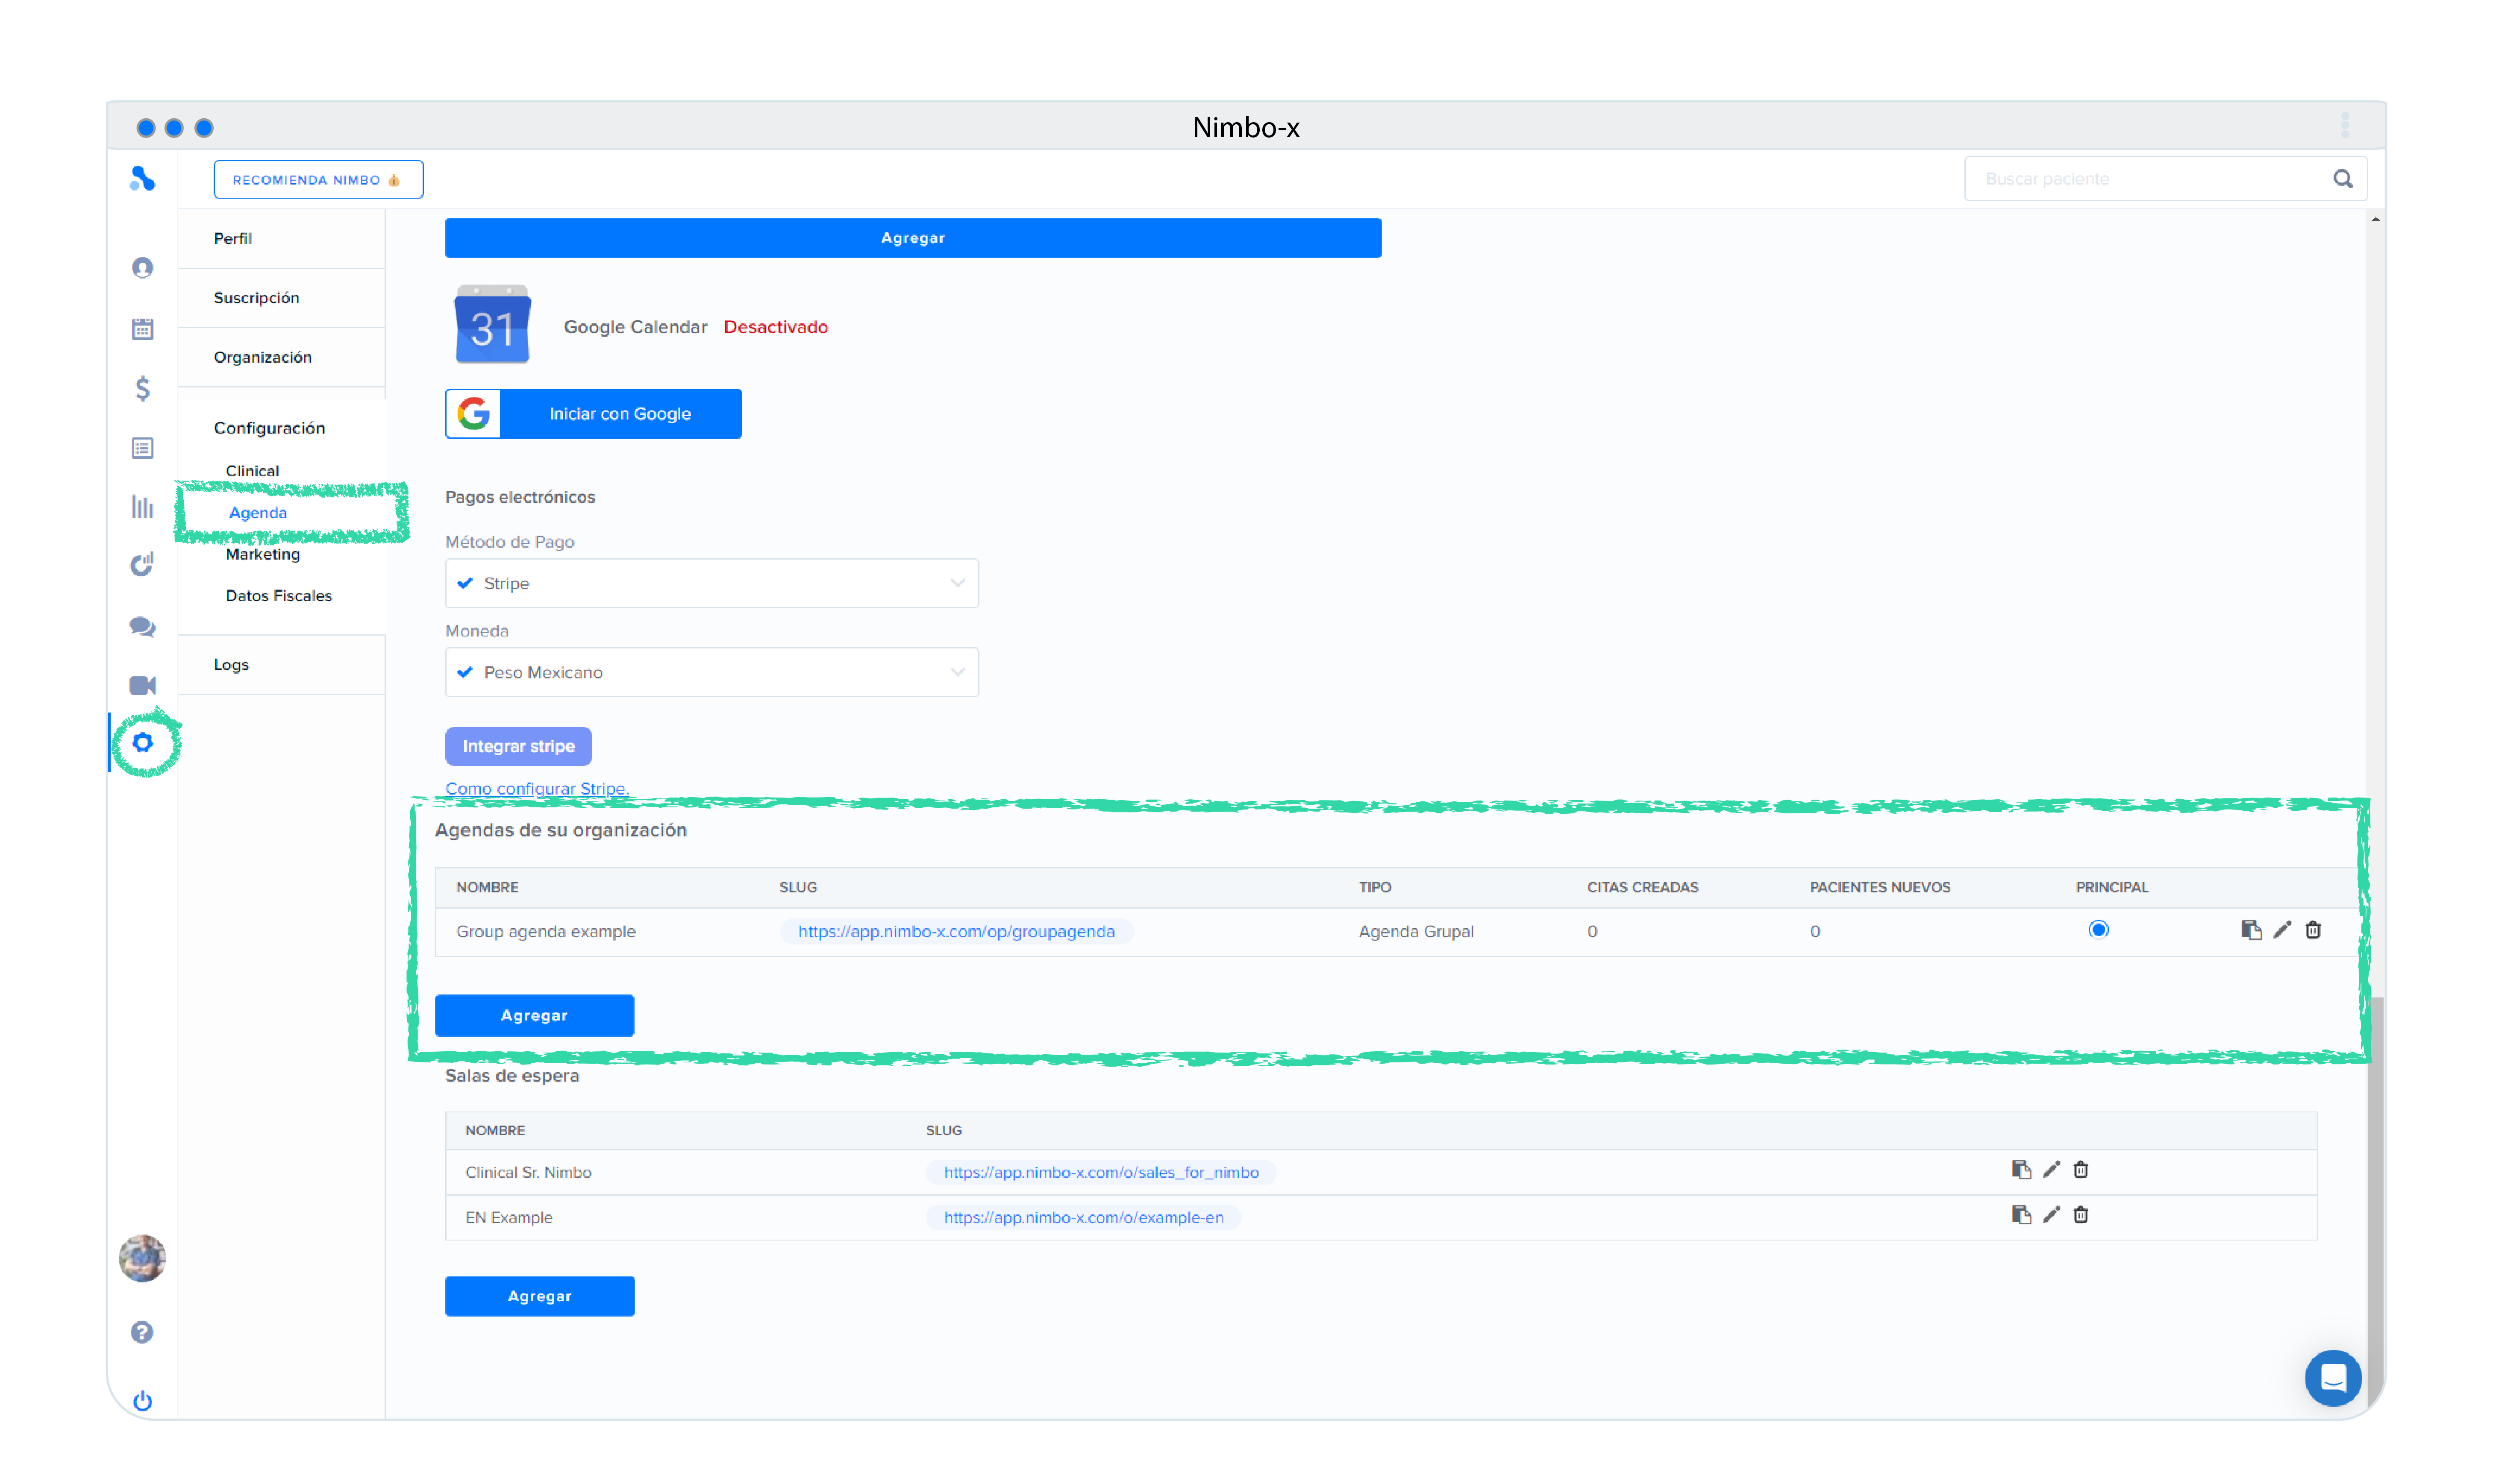Open the Método de Pago Stripe dropdown
This screenshot has height=1484, width=2493.
[x=711, y=583]
